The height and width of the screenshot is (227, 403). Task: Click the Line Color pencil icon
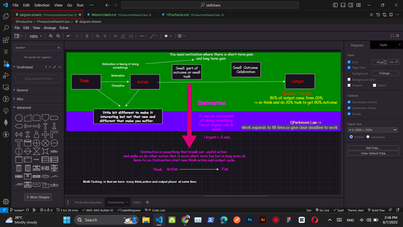(123, 36)
